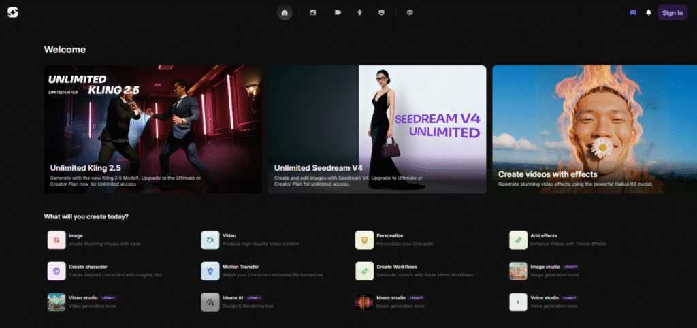
Task: Click 'Image generation tools' description
Action: click(x=555, y=275)
